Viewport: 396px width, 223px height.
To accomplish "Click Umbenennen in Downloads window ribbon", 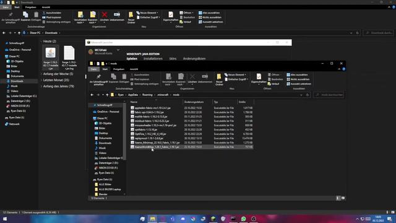I will [117, 16].
